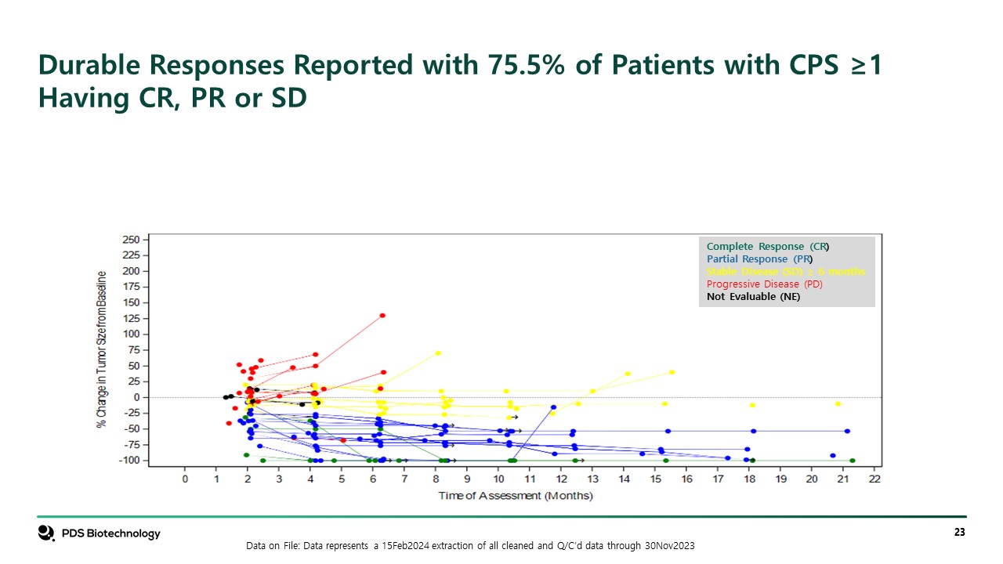Click the rightmost yellow data point near month 21
1003x564 pixels.
[838, 403]
